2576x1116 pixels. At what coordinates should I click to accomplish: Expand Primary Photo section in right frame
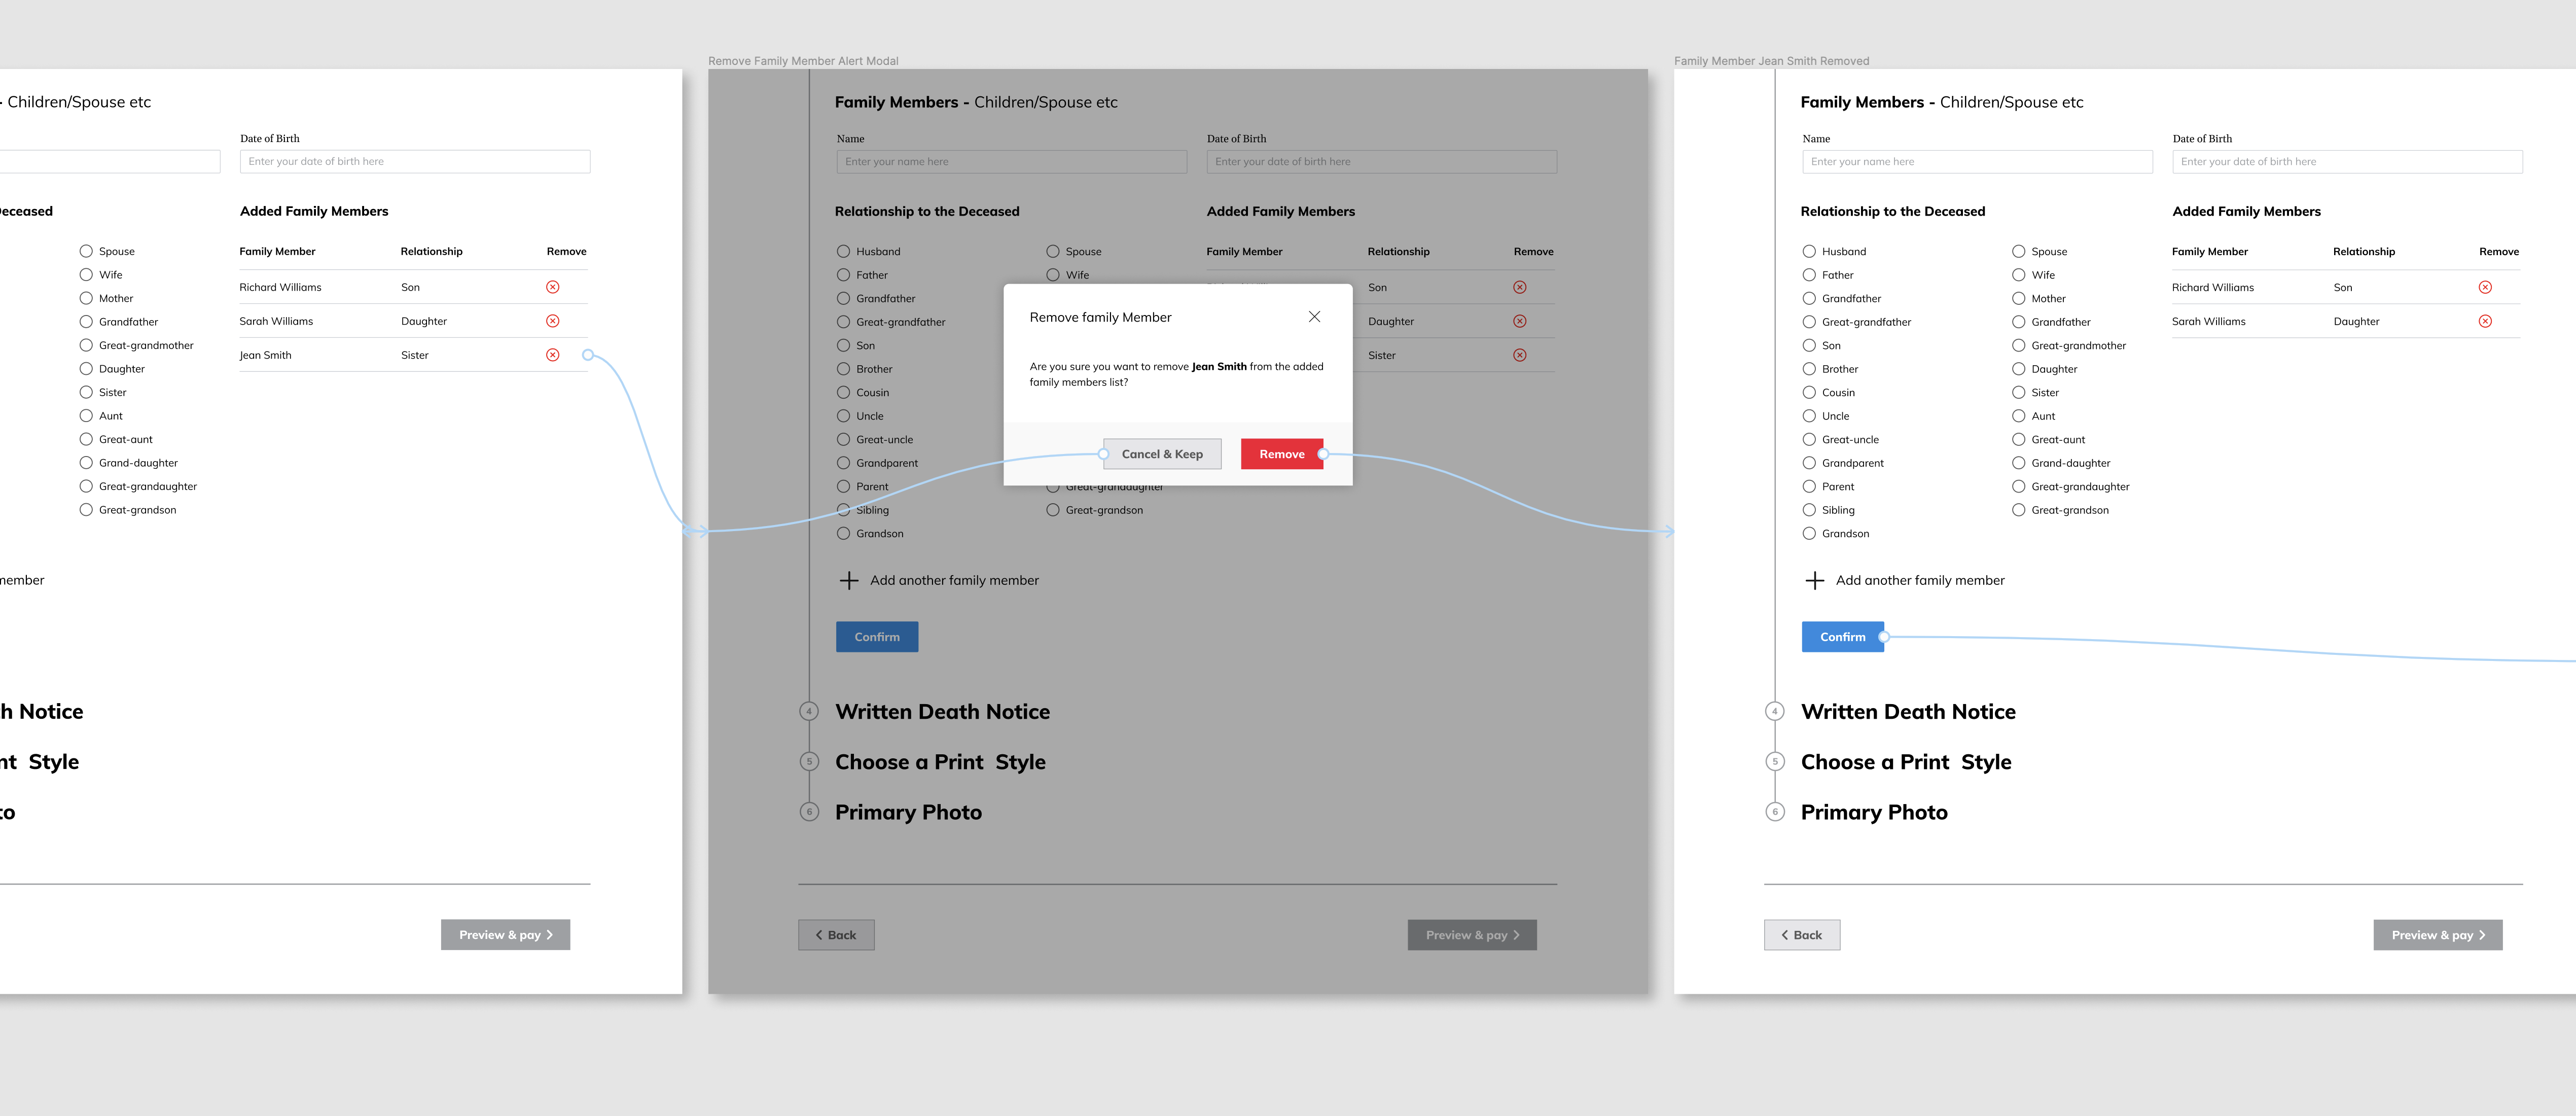tap(1873, 812)
